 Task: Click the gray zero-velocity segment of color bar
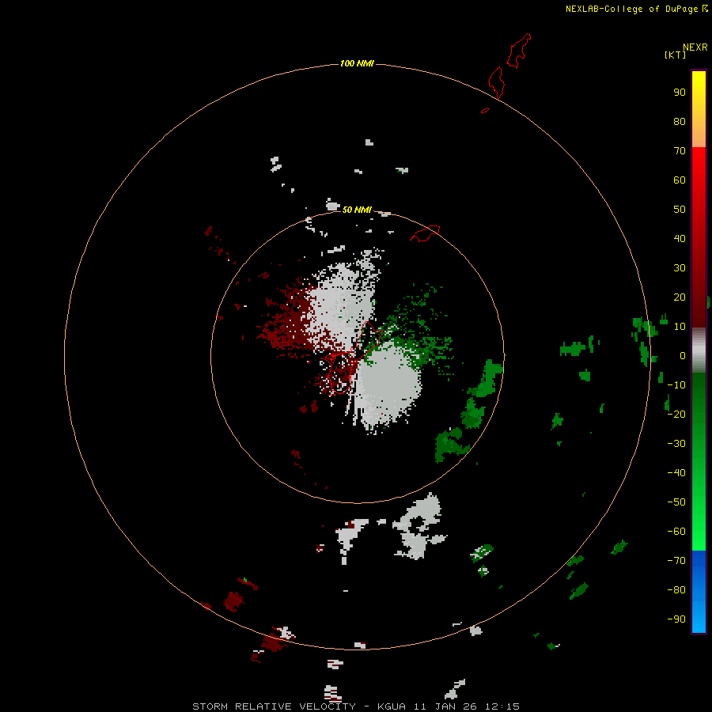coord(699,350)
